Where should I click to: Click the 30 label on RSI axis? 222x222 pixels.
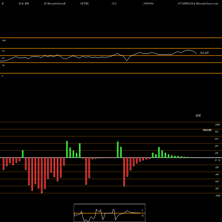point(3,65)
